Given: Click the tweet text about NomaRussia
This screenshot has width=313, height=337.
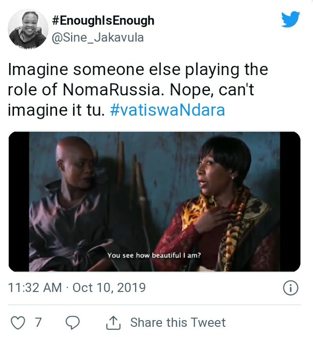Looking at the screenshot, I should tap(138, 90).
